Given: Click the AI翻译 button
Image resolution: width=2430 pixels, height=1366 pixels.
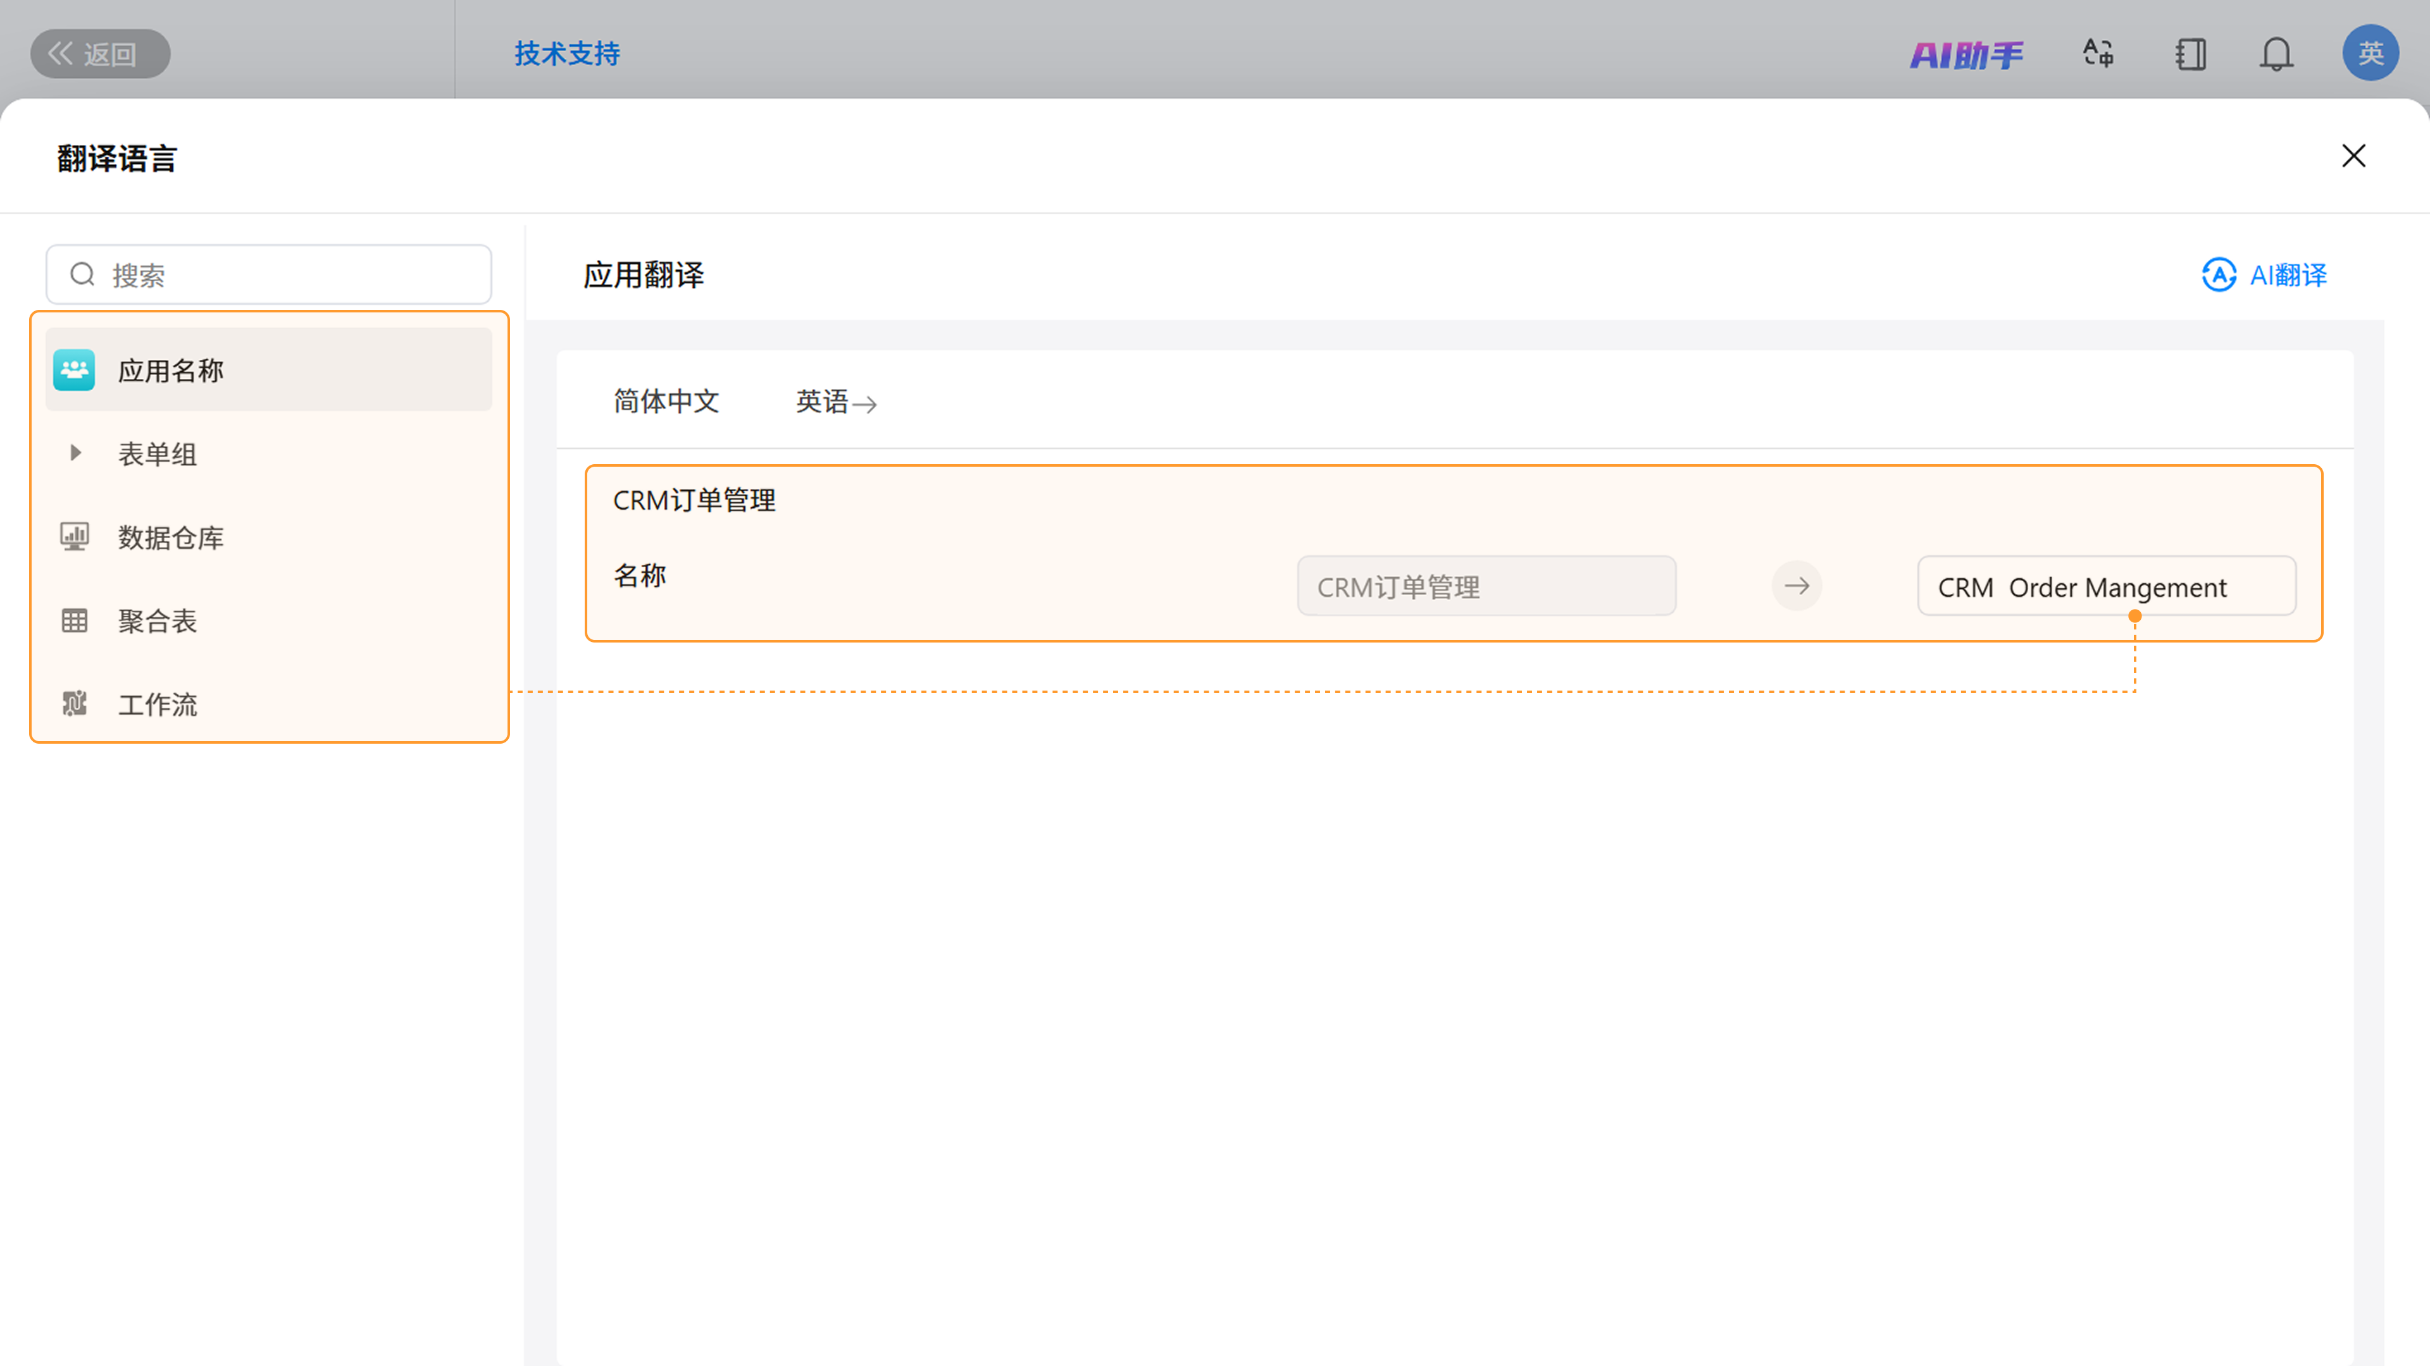Looking at the screenshot, I should coord(2264,274).
